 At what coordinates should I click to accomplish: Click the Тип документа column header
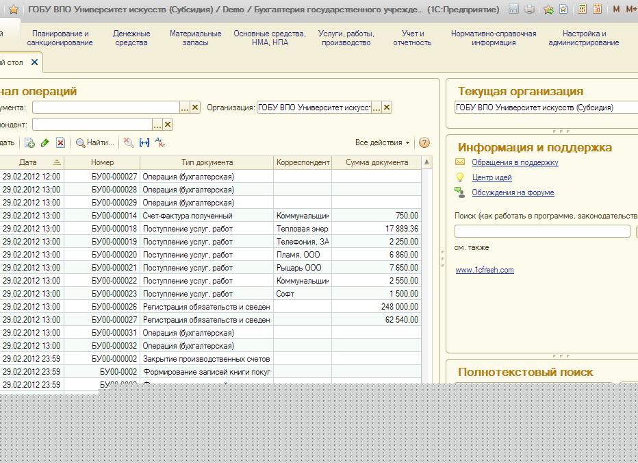pos(207,162)
